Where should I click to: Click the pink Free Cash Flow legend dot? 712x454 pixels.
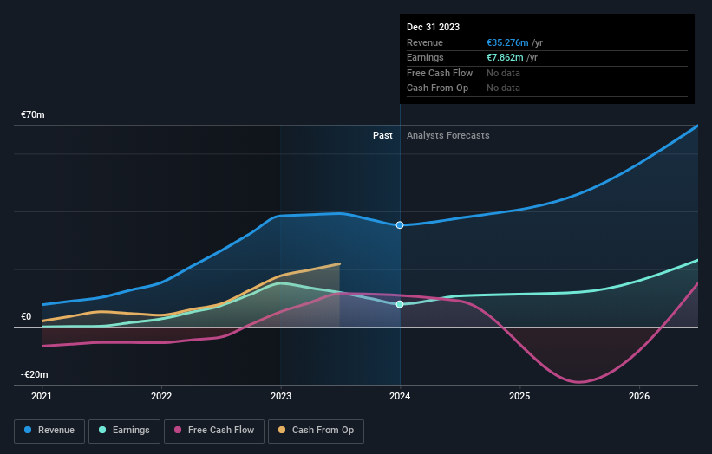click(178, 430)
